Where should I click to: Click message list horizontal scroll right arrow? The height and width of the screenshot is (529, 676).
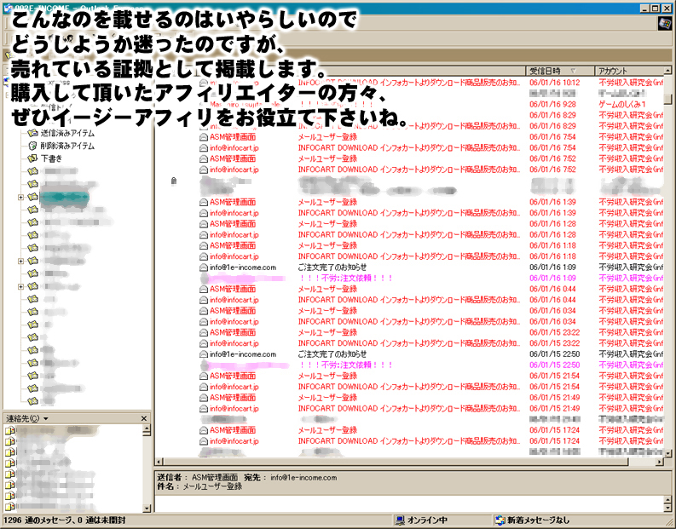[660, 462]
